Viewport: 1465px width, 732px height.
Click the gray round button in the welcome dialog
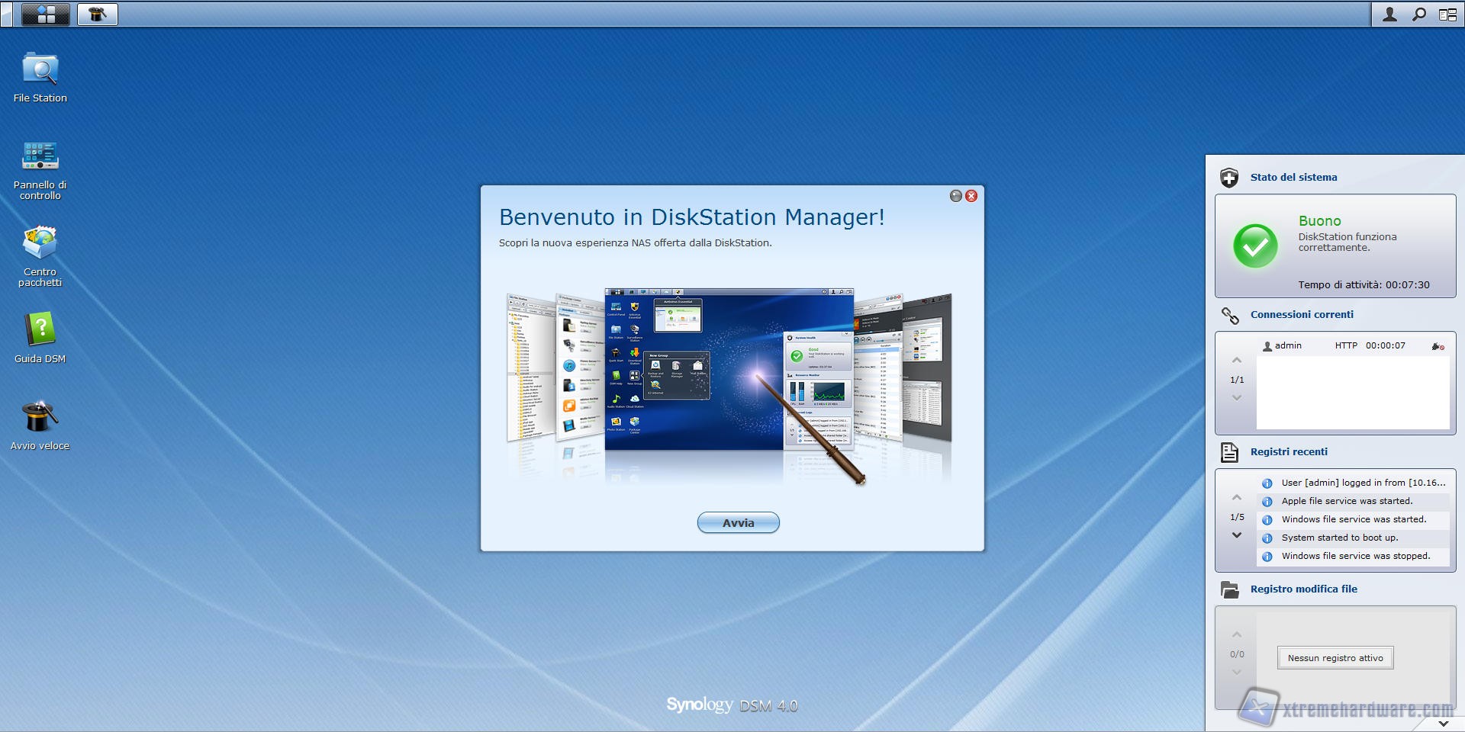pos(956,196)
